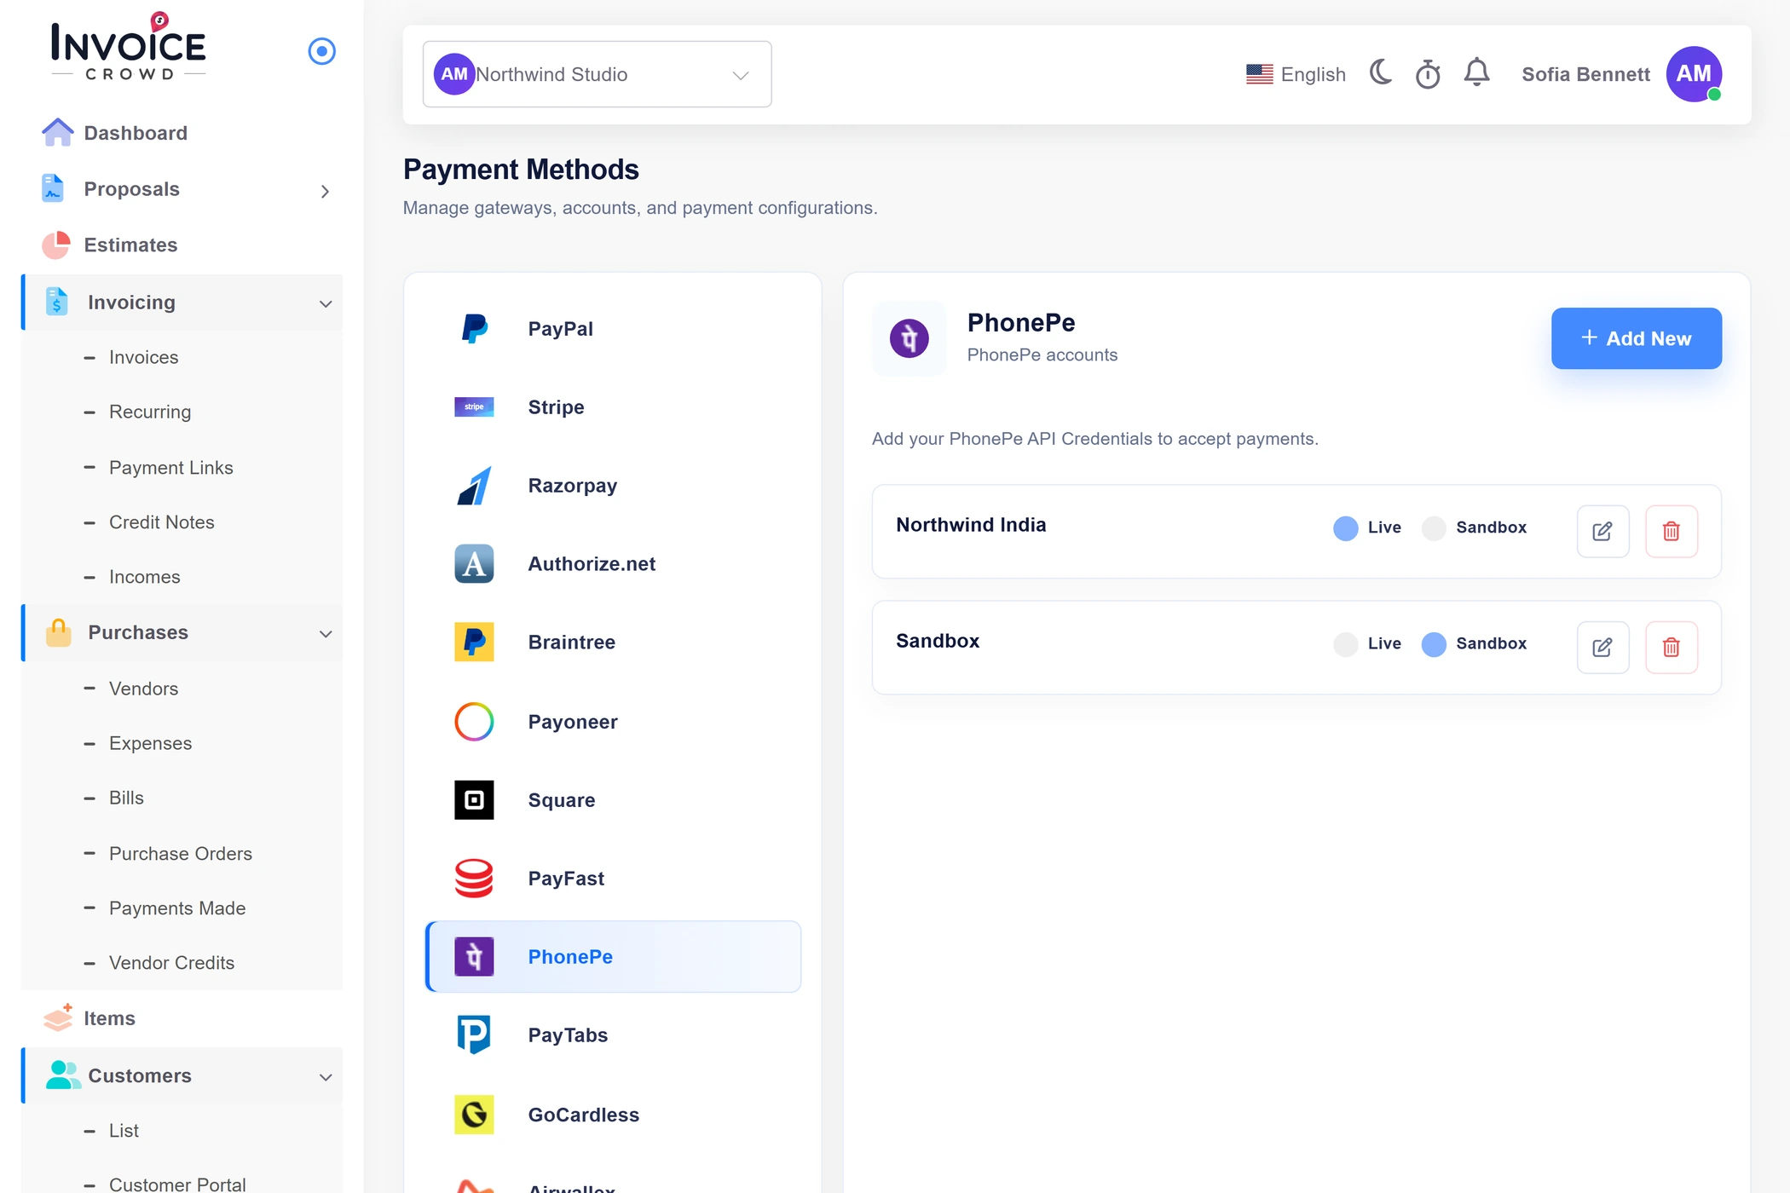Click the Braintree logo icon

(x=474, y=643)
